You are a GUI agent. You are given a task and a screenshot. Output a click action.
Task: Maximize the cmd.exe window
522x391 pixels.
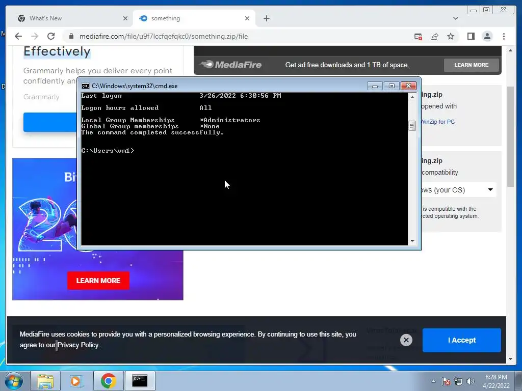391,86
